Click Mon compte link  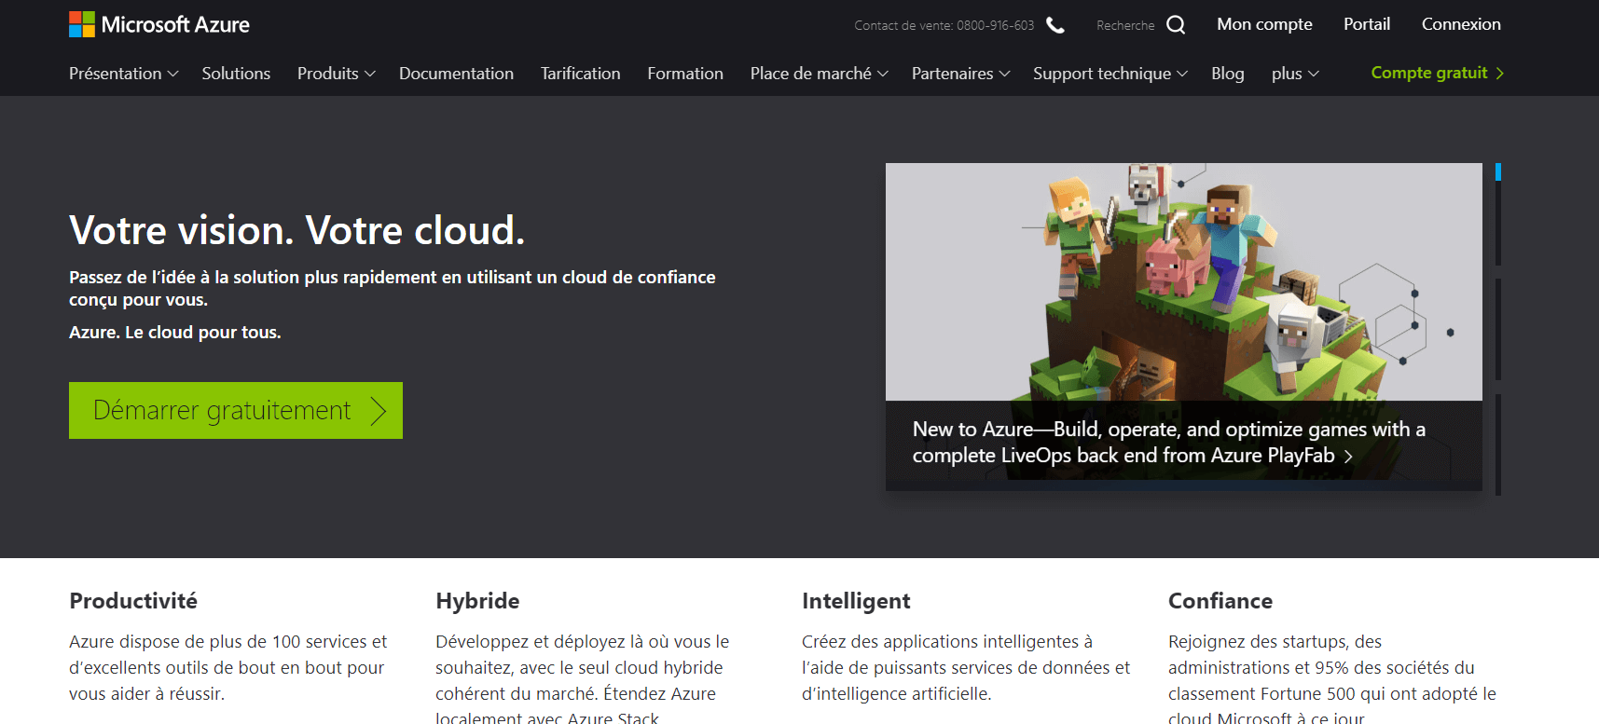(x=1264, y=24)
